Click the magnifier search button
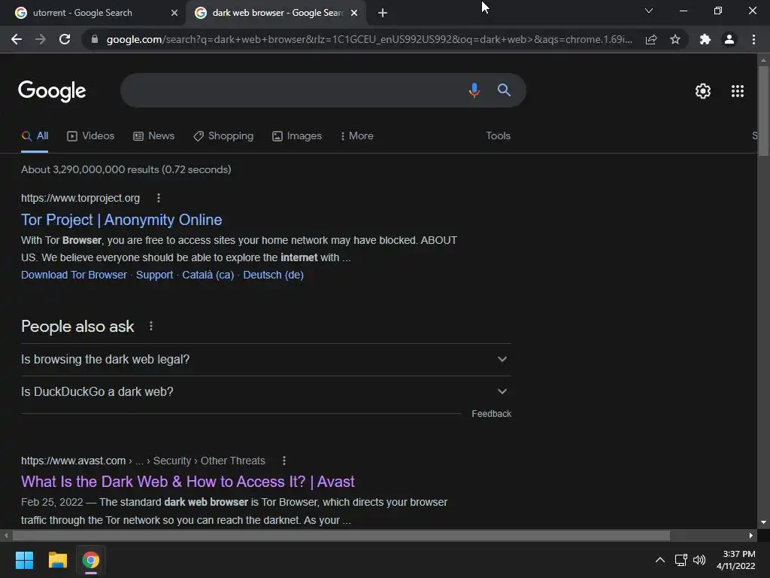This screenshot has height=578, width=770. [504, 90]
